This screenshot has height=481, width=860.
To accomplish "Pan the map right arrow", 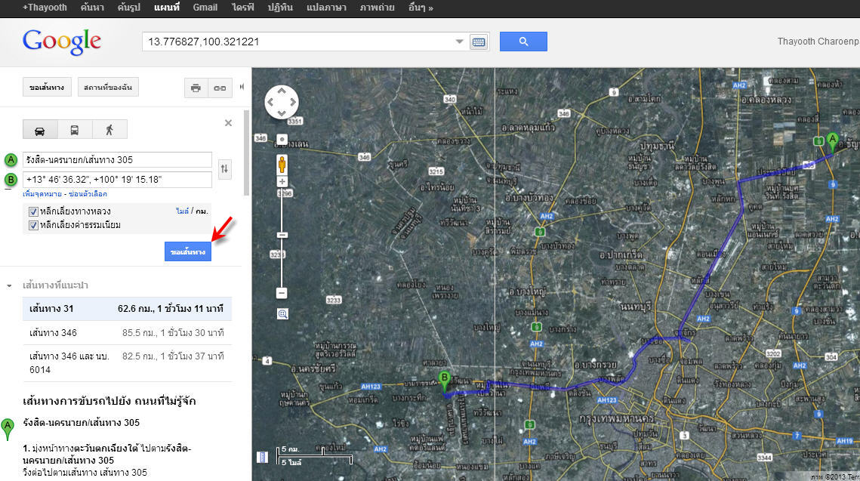I will 293,102.
